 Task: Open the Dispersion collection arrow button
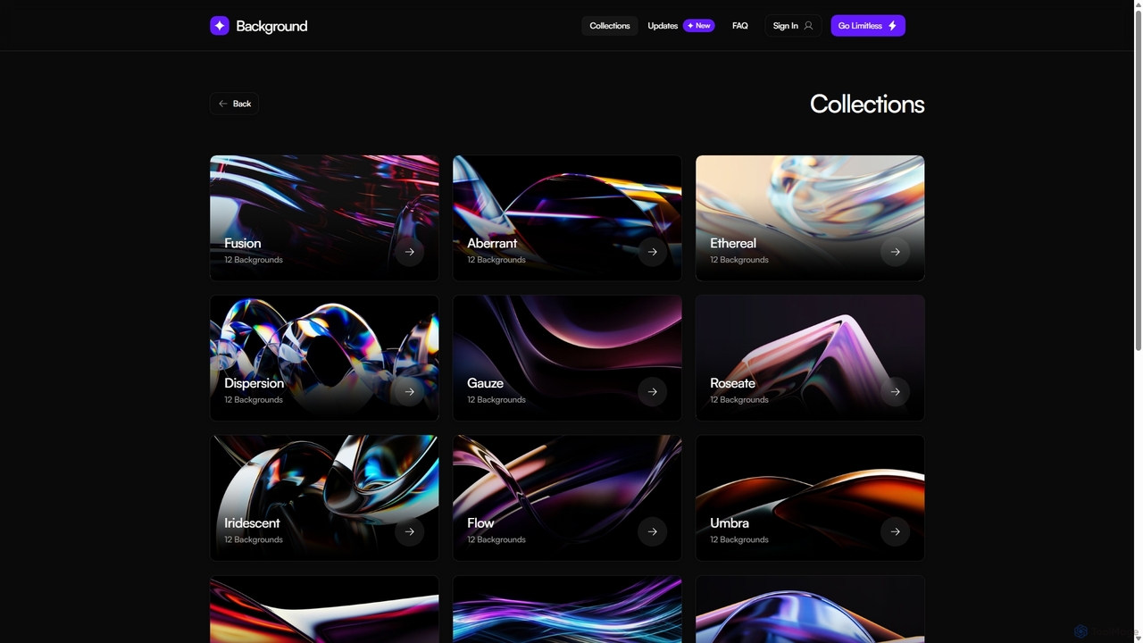click(409, 391)
